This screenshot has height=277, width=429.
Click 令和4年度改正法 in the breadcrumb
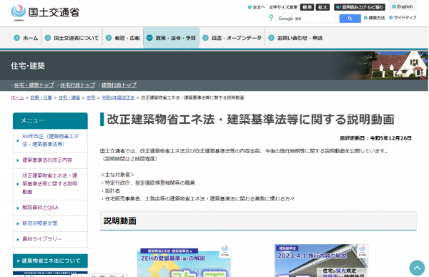click(x=118, y=97)
